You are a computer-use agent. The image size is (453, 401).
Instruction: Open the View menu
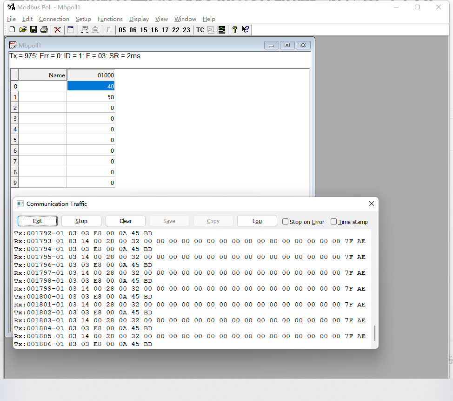[161, 19]
